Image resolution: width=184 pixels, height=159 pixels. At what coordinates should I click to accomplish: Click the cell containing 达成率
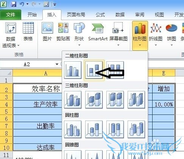click(37, 147)
